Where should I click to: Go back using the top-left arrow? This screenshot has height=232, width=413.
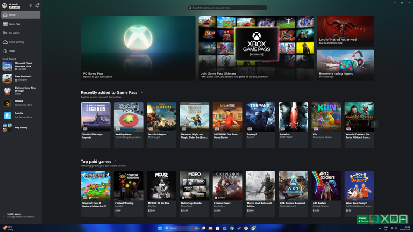click(47, 8)
